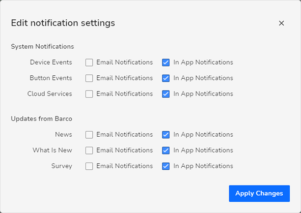This screenshot has width=301, height=213.
Task: Click the Apply Changes button
Action: (259, 194)
